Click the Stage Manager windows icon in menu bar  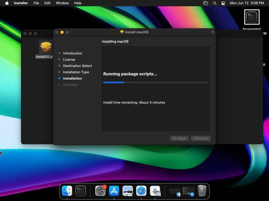click(x=205, y=3)
